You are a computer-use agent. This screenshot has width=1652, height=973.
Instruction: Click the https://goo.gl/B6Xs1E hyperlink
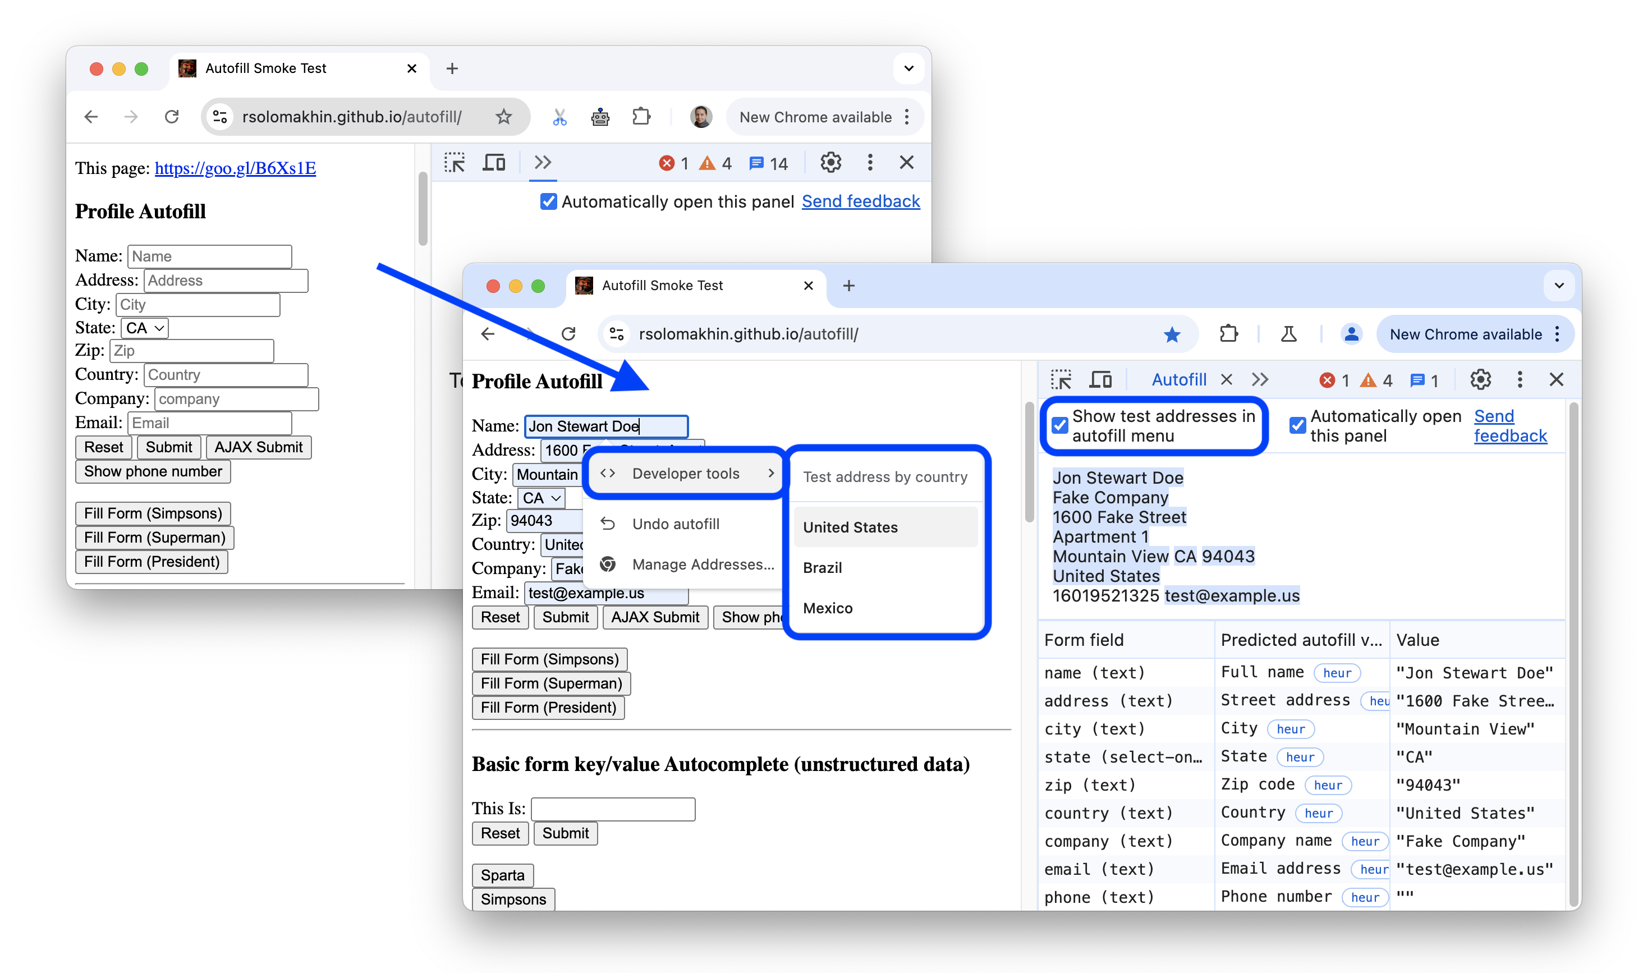click(x=237, y=167)
